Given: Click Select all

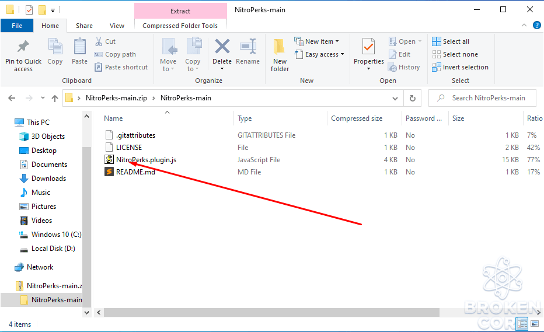Looking at the screenshot, I should click(x=451, y=41).
